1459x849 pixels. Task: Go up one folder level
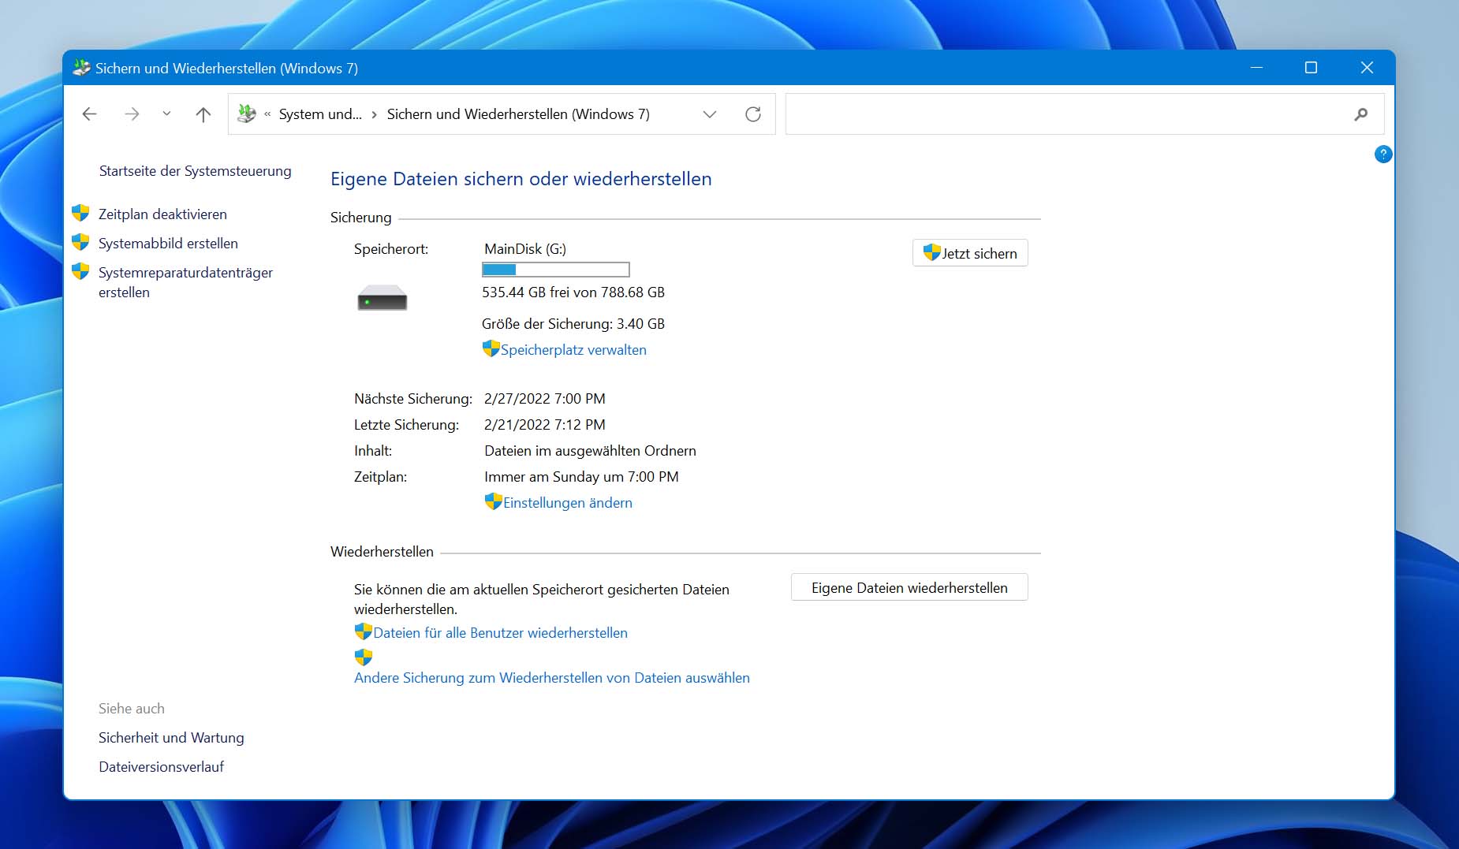(x=203, y=114)
